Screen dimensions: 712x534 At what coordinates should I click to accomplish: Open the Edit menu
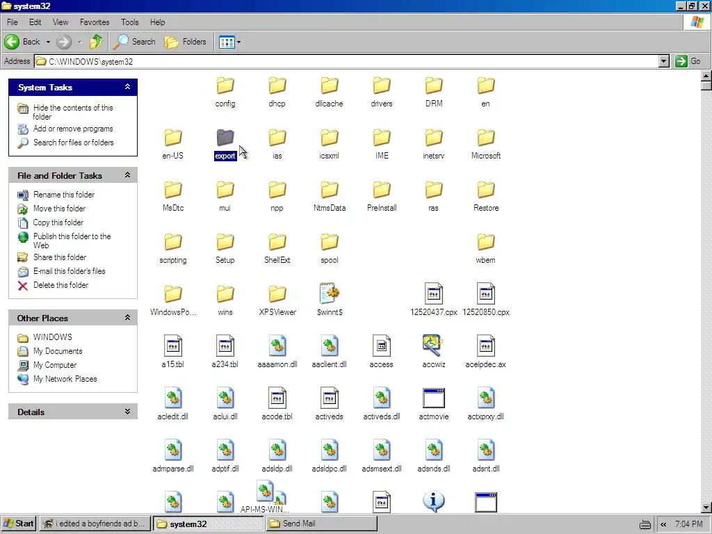click(x=35, y=22)
